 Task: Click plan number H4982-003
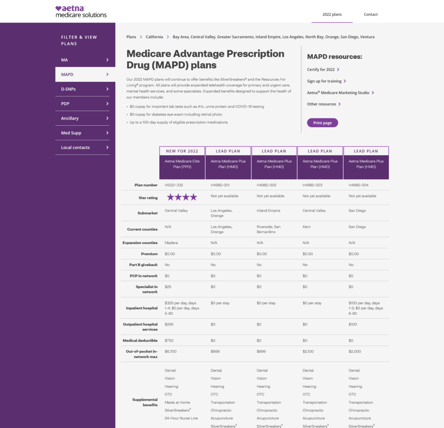[312, 185]
